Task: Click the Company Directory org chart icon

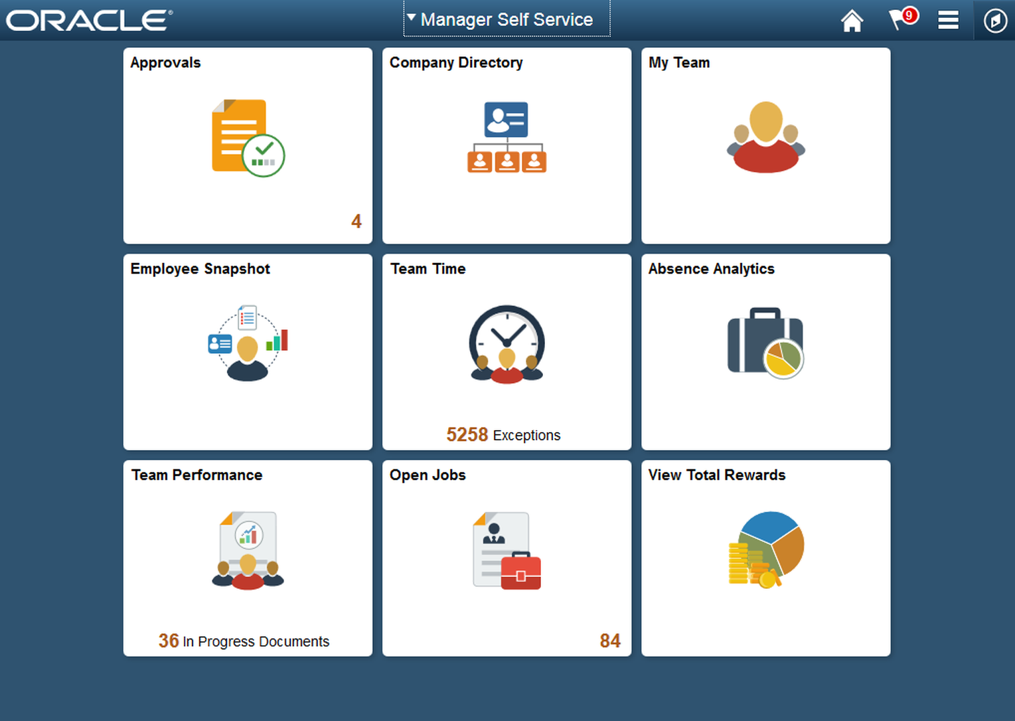Action: pyautogui.click(x=507, y=137)
